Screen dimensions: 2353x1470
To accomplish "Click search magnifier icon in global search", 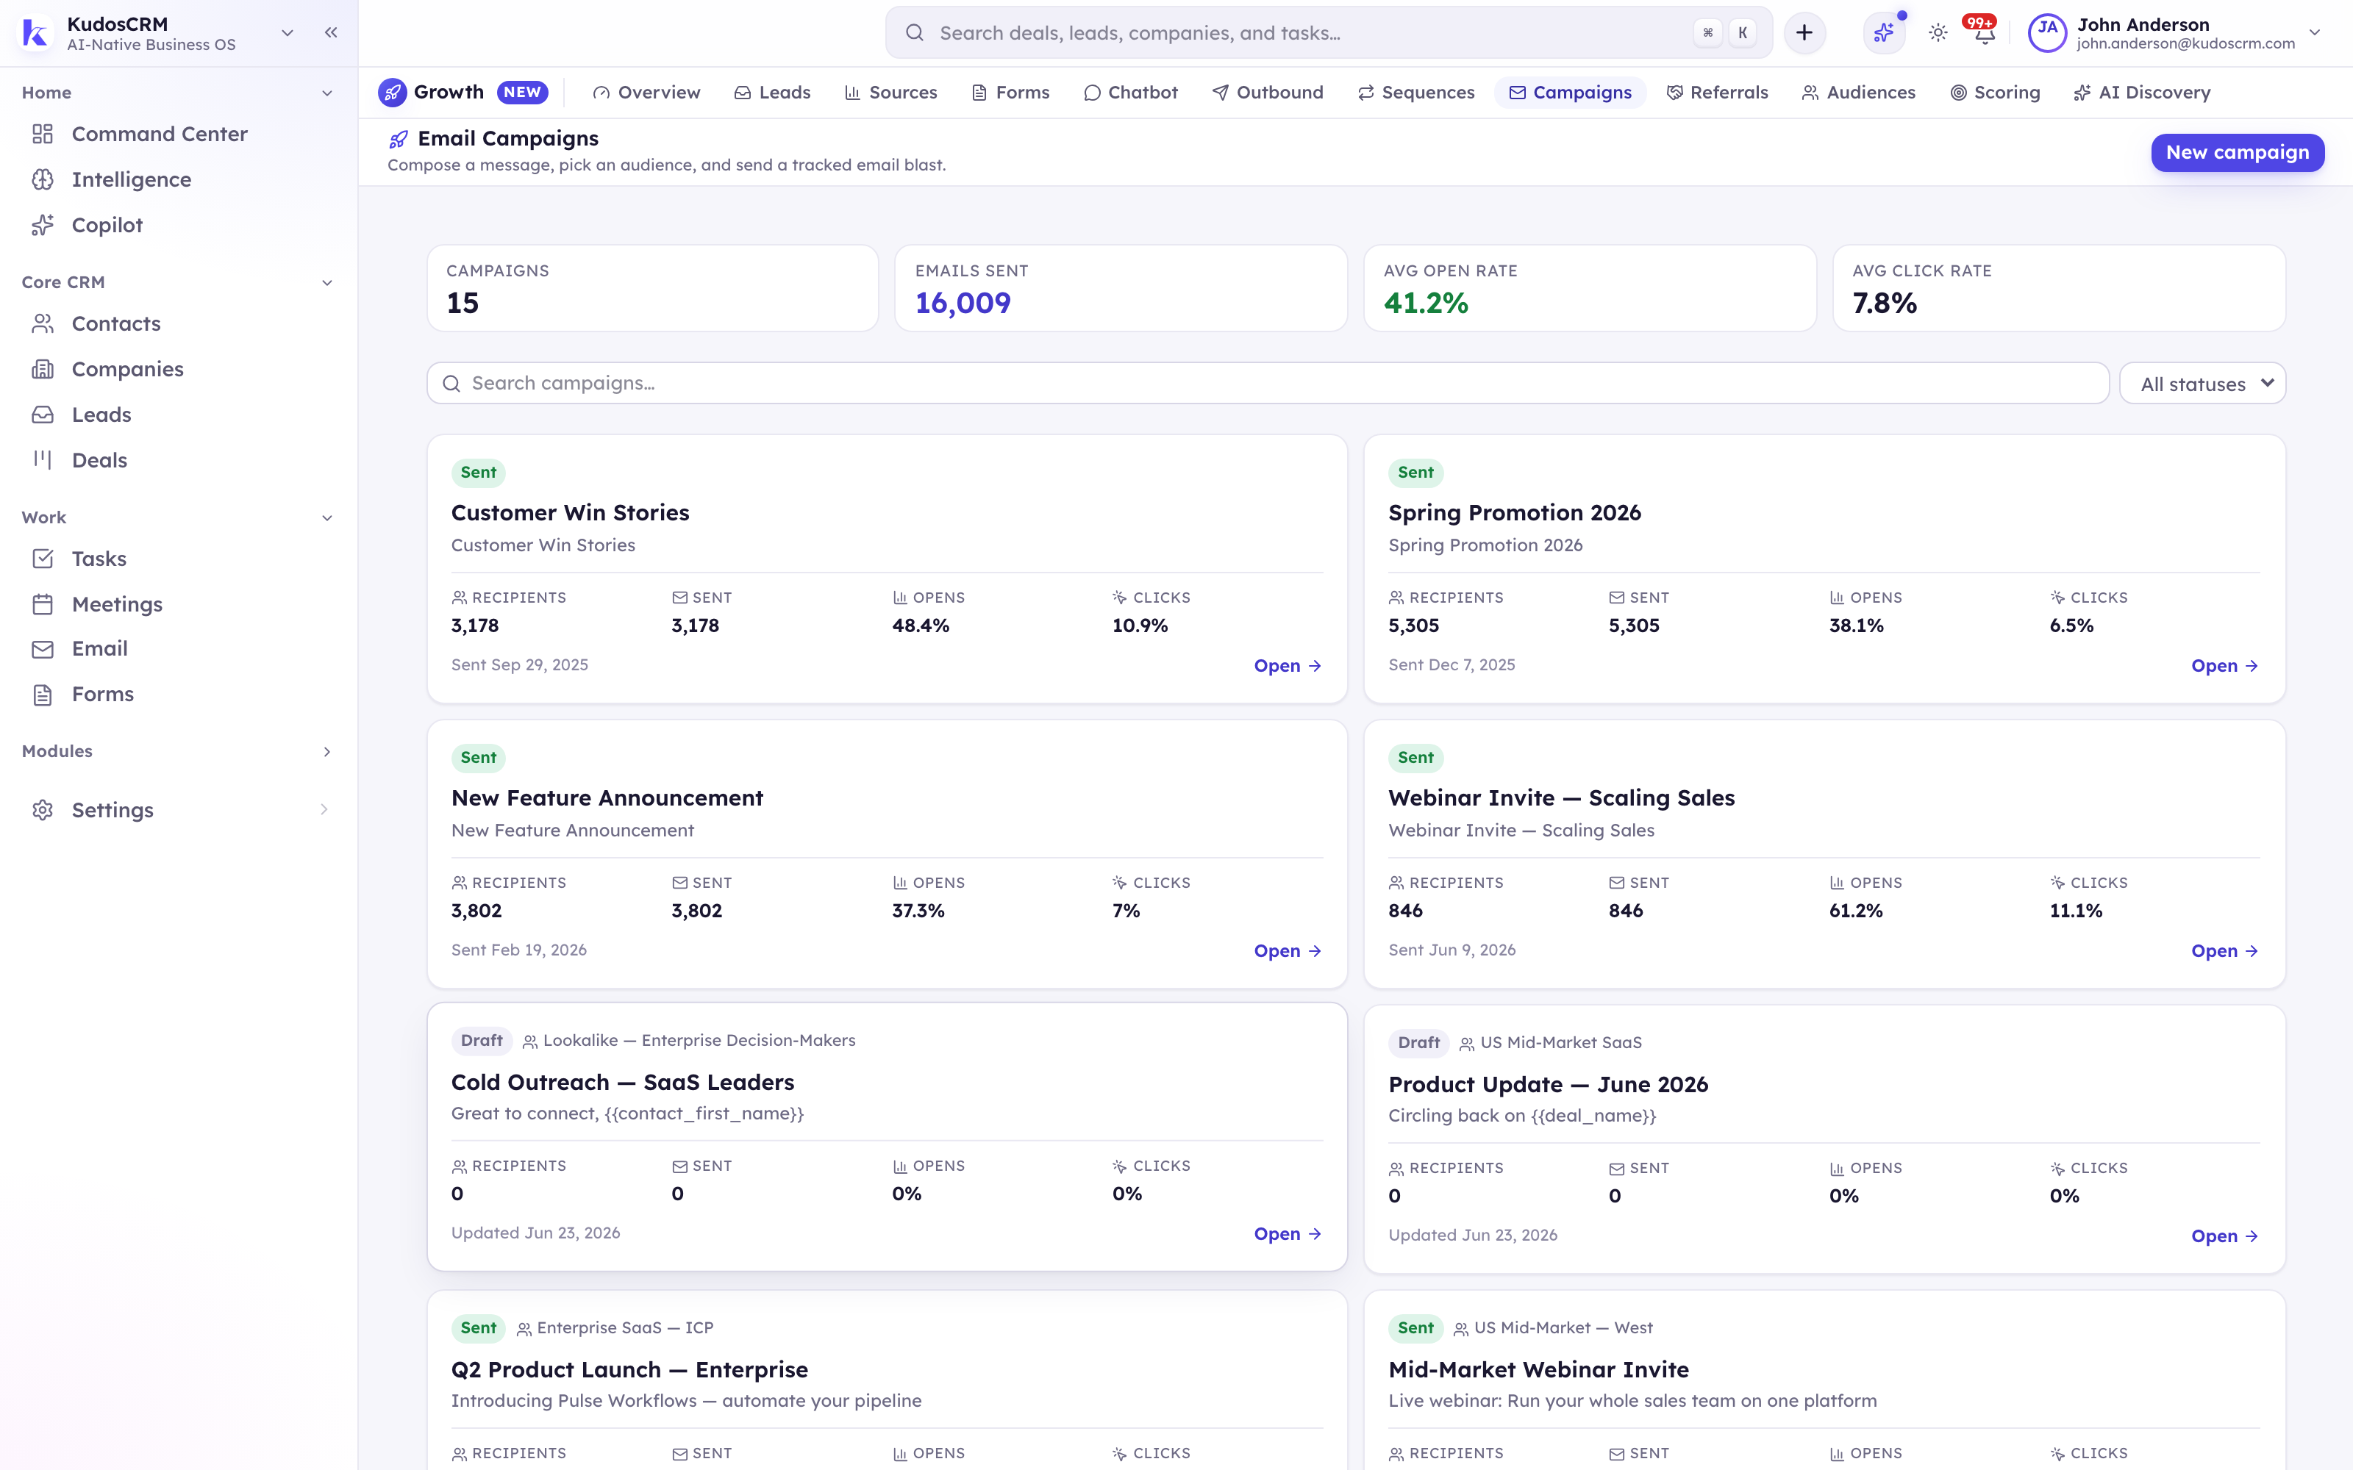I will pos(914,33).
